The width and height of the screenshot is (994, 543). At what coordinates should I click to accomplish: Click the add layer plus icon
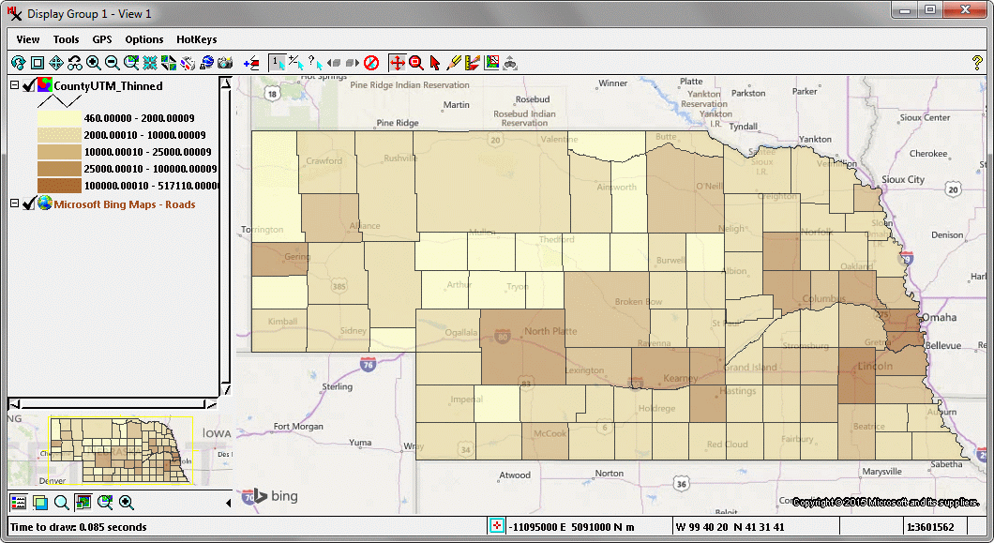pos(251,63)
